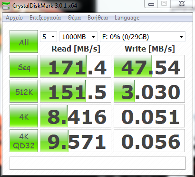Click the 4K write result 0.051

(149, 116)
